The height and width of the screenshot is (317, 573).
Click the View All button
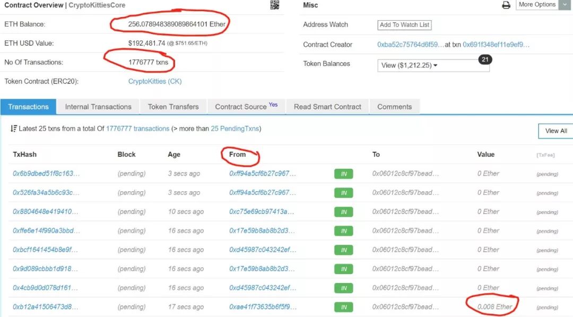(x=556, y=131)
